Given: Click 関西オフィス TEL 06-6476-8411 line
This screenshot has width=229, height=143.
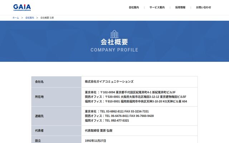Looking at the screenshot, I should click(119, 116).
